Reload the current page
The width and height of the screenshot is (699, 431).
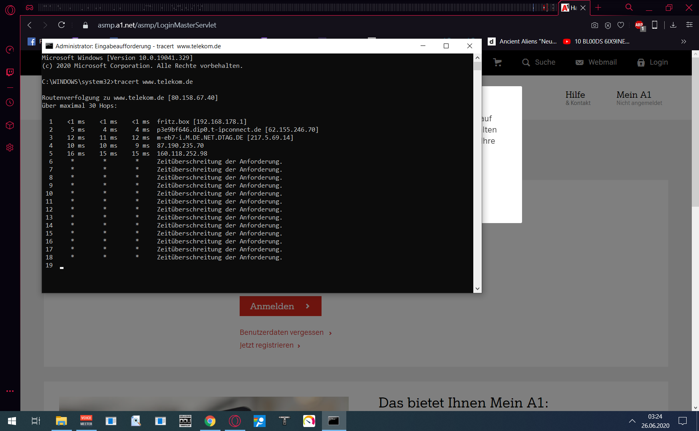pos(62,25)
